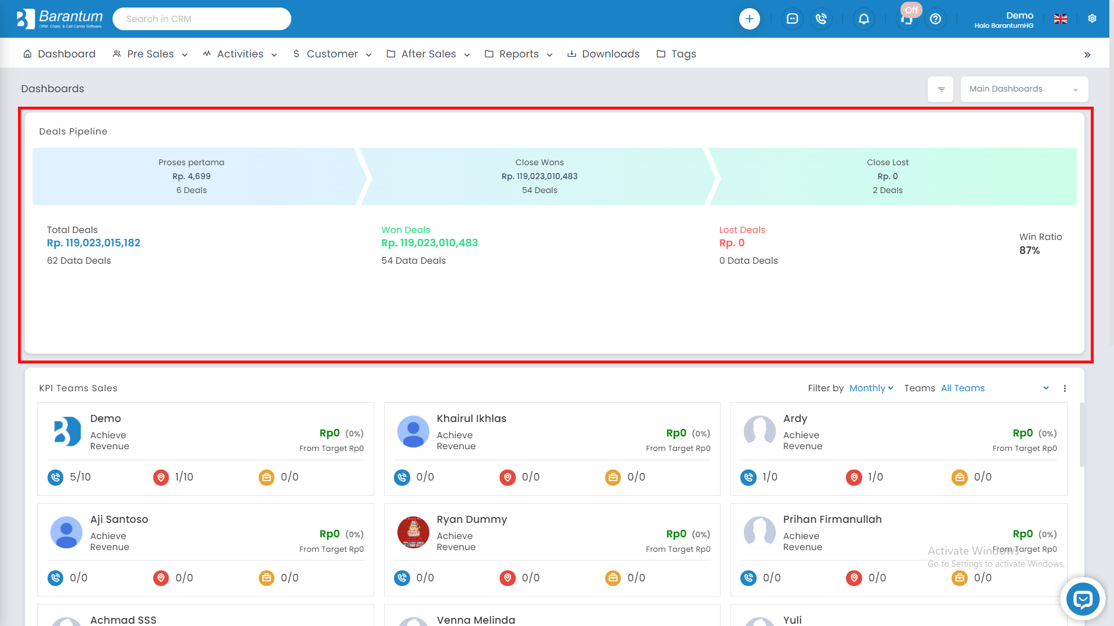Click Demo's visit location KPI icon
The height and width of the screenshot is (626, 1114).
(161, 478)
